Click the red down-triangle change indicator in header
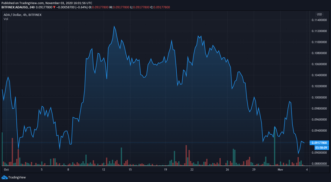This screenshot has width=331, height=182. [x=54, y=7]
